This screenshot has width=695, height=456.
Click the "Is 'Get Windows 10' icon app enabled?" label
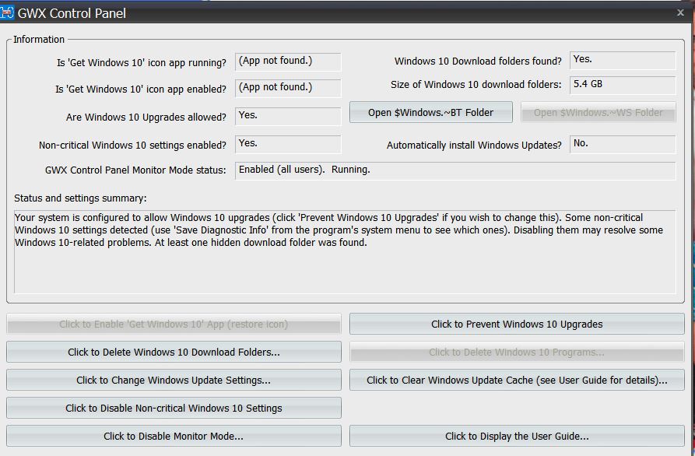point(141,89)
